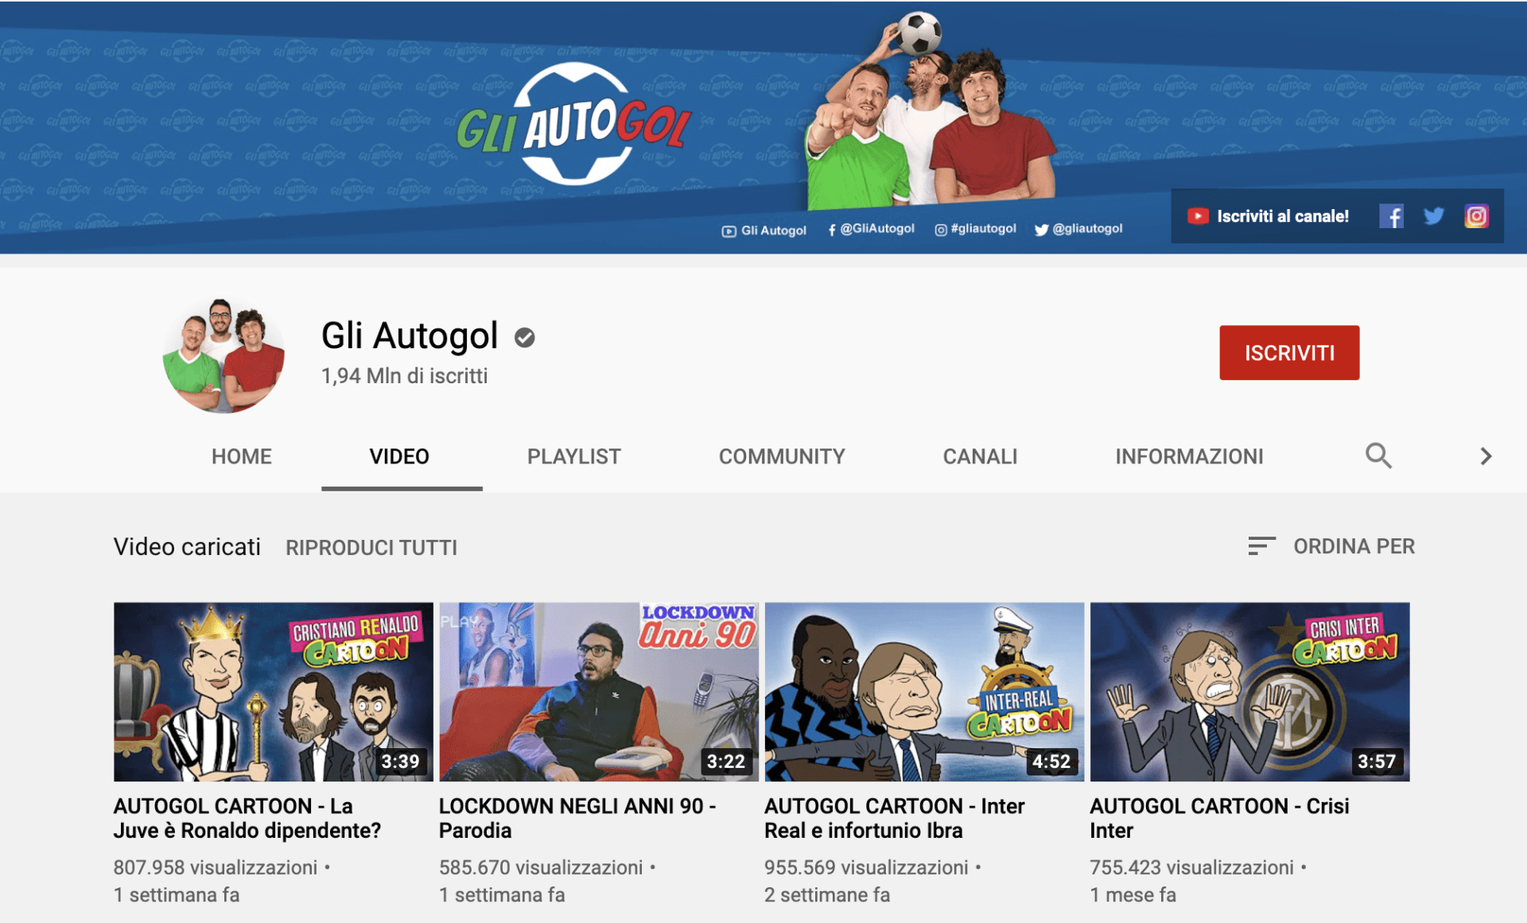Click the 3:39 duration badge
Screen dimensions: 1527x923
(x=400, y=762)
